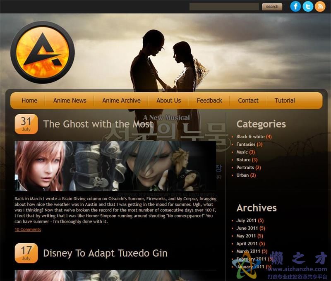Open the About Us menu item

click(168, 101)
